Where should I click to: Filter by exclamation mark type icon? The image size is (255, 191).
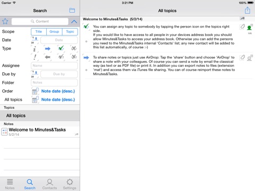35,57
